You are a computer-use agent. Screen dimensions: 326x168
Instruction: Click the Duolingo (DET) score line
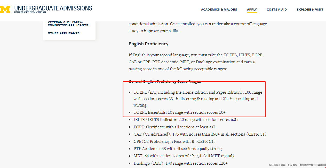coord(180,163)
